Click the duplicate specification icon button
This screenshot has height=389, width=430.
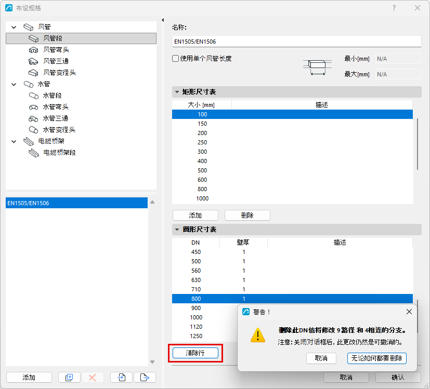(69, 378)
